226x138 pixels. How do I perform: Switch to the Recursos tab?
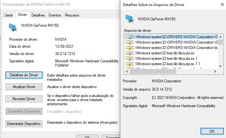(72, 15)
